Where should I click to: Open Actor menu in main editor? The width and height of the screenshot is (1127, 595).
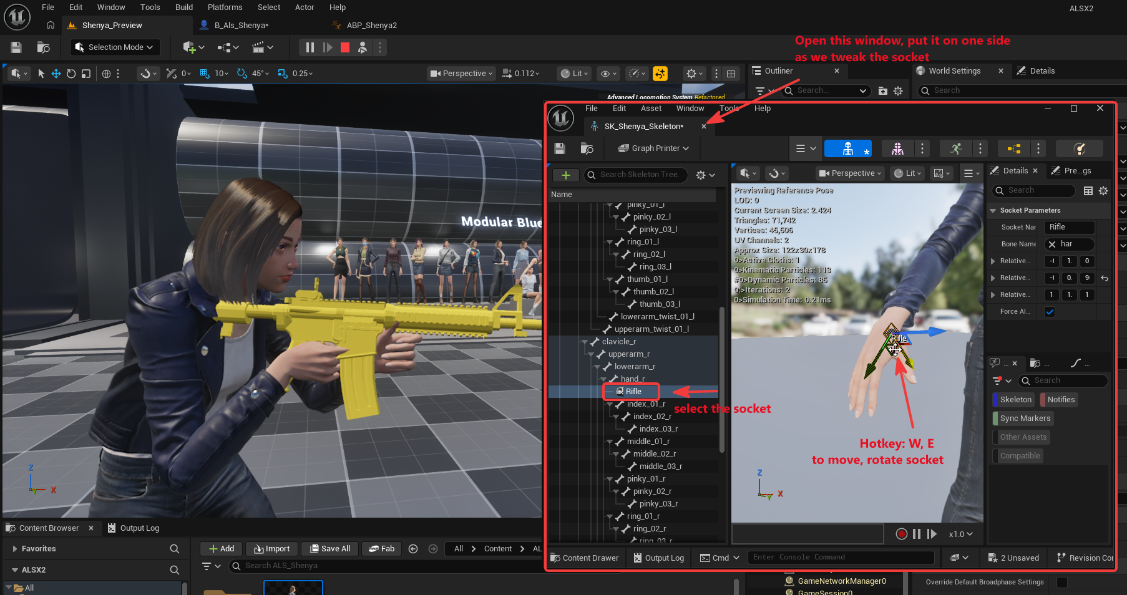point(305,7)
